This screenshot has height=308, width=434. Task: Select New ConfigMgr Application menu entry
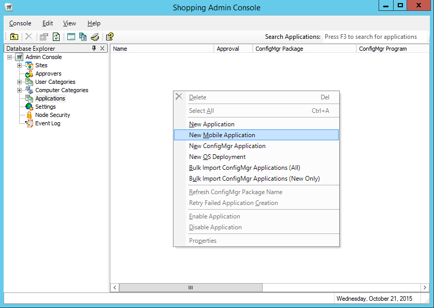coord(227,146)
